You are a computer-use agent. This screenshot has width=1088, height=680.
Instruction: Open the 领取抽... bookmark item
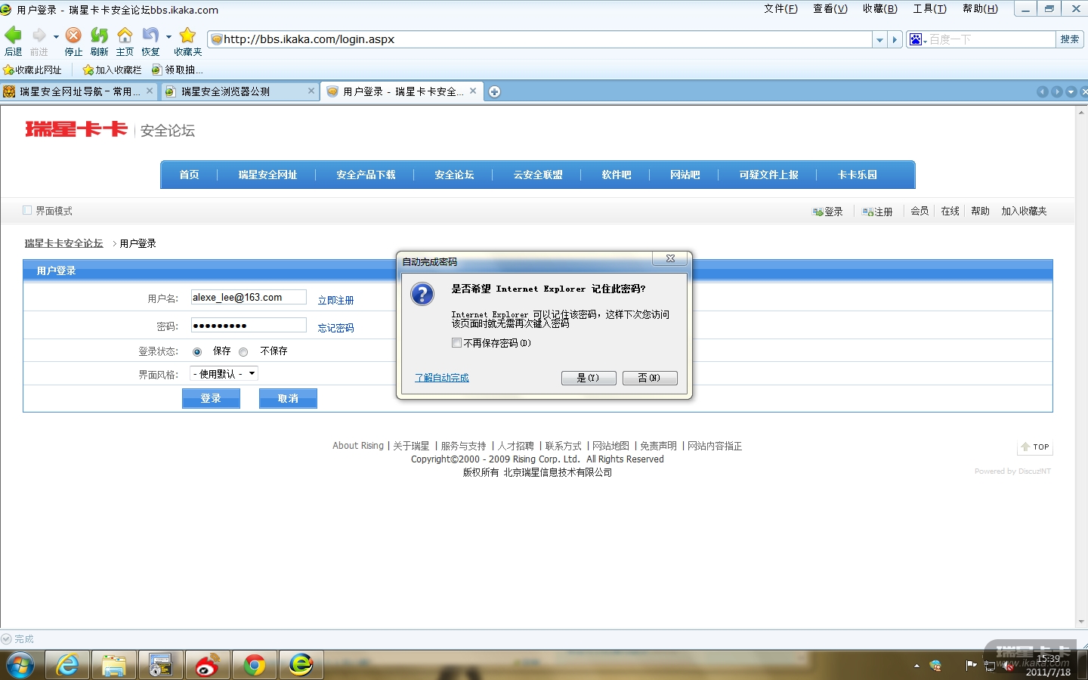tap(178, 70)
